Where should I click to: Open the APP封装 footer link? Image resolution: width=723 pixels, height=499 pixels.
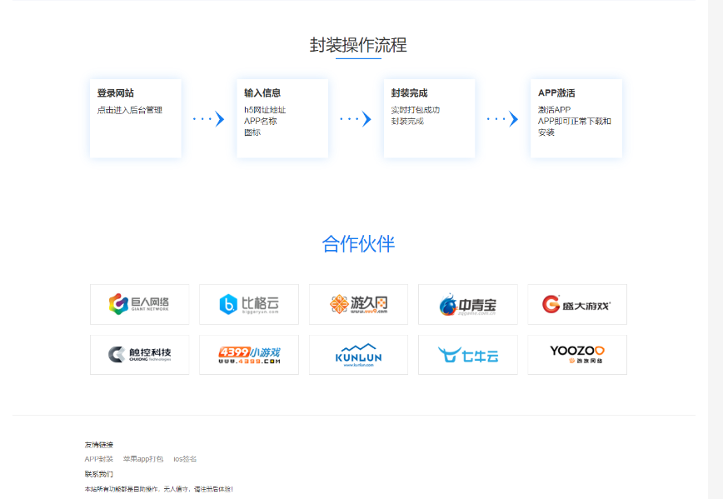(99, 458)
